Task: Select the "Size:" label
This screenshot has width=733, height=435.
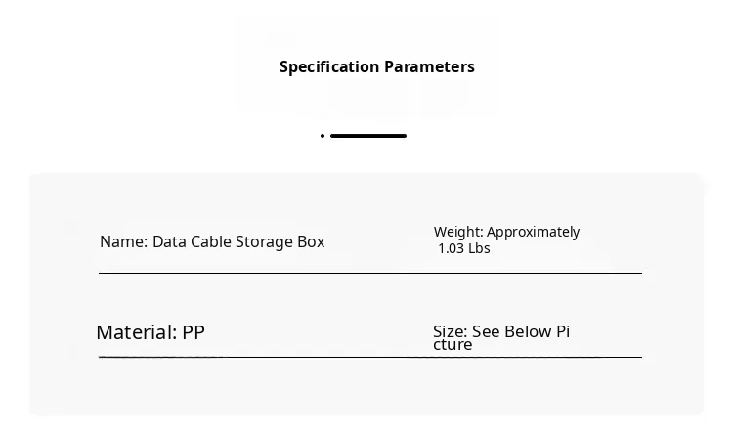Action: [451, 332]
